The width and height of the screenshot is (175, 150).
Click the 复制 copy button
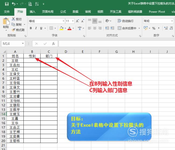tap(16, 24)
